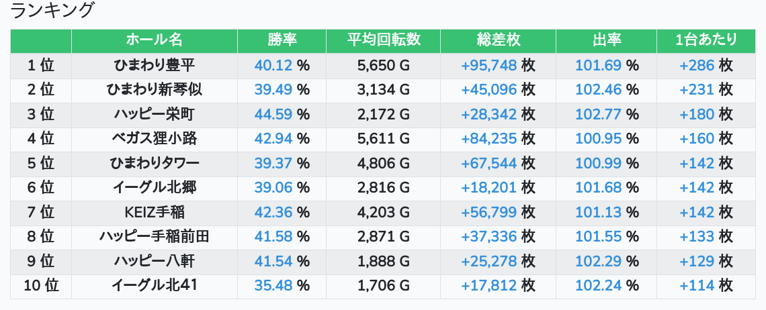Open the ひまわり豊平 hall entry

click(x=154, y=65)
